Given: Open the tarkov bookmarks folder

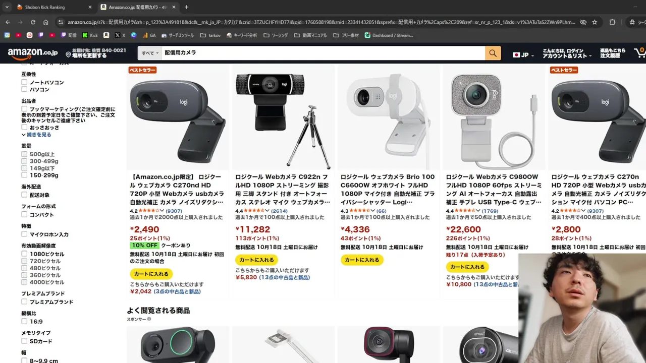Looking at the screenshot, I should tap(211, 35).
